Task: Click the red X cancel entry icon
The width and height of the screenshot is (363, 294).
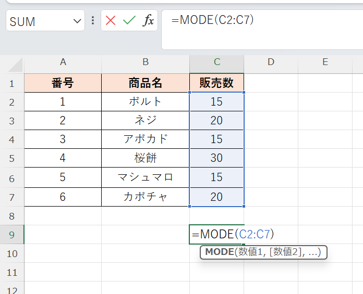Action: click(x=111, y=21)
